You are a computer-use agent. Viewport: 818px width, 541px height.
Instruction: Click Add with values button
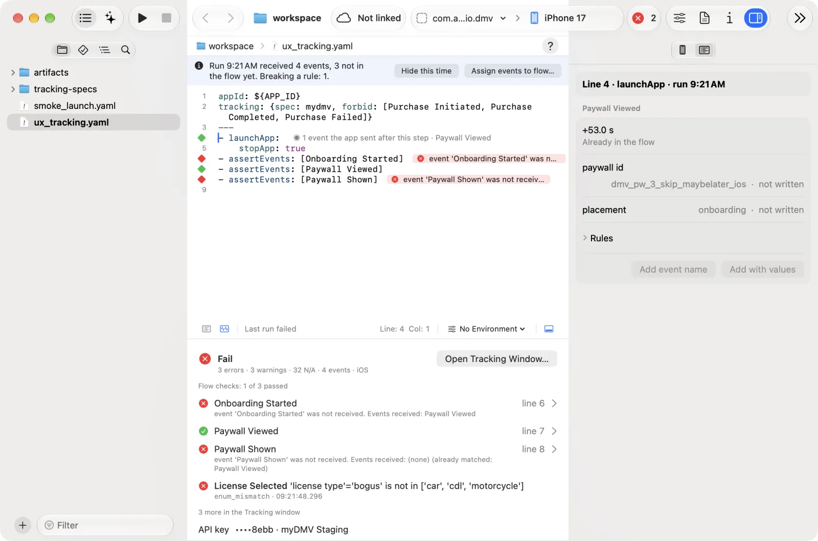click(x=762, y=269)
